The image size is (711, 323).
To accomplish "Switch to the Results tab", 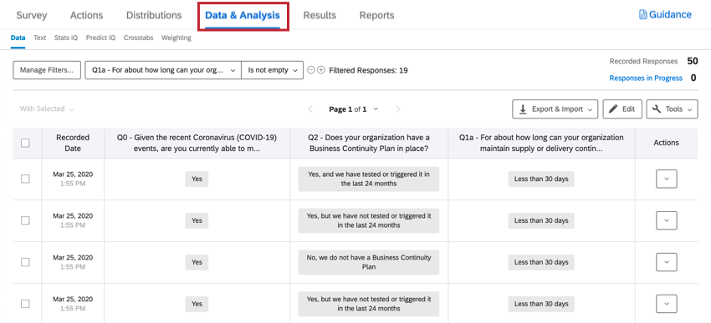I will coord(320,15).
